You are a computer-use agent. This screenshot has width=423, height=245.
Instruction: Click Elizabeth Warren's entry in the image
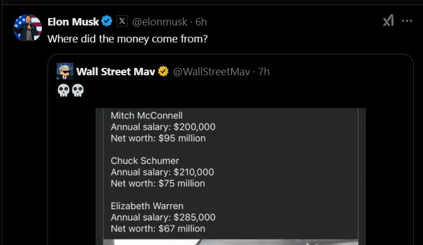tap(163, 217)
